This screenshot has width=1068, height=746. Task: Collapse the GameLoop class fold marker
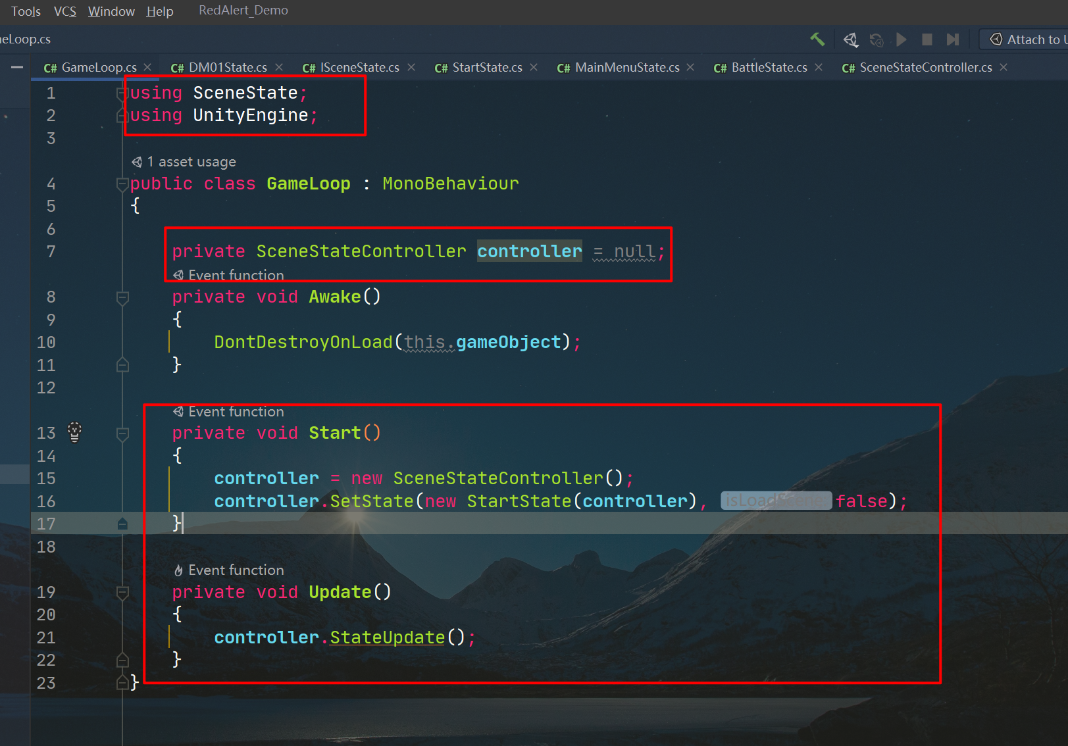122,184
